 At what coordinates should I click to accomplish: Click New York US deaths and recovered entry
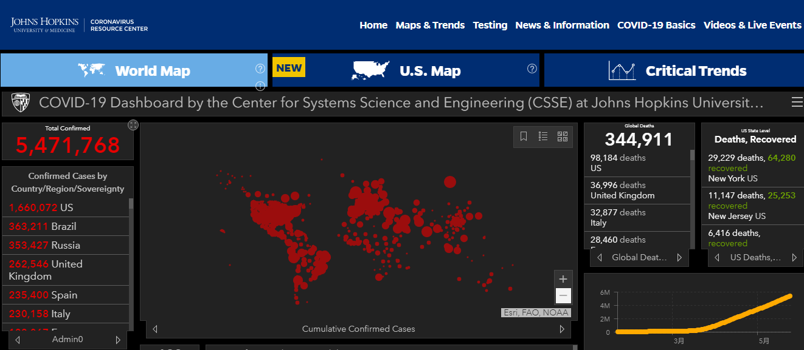[x=752, y=168]
